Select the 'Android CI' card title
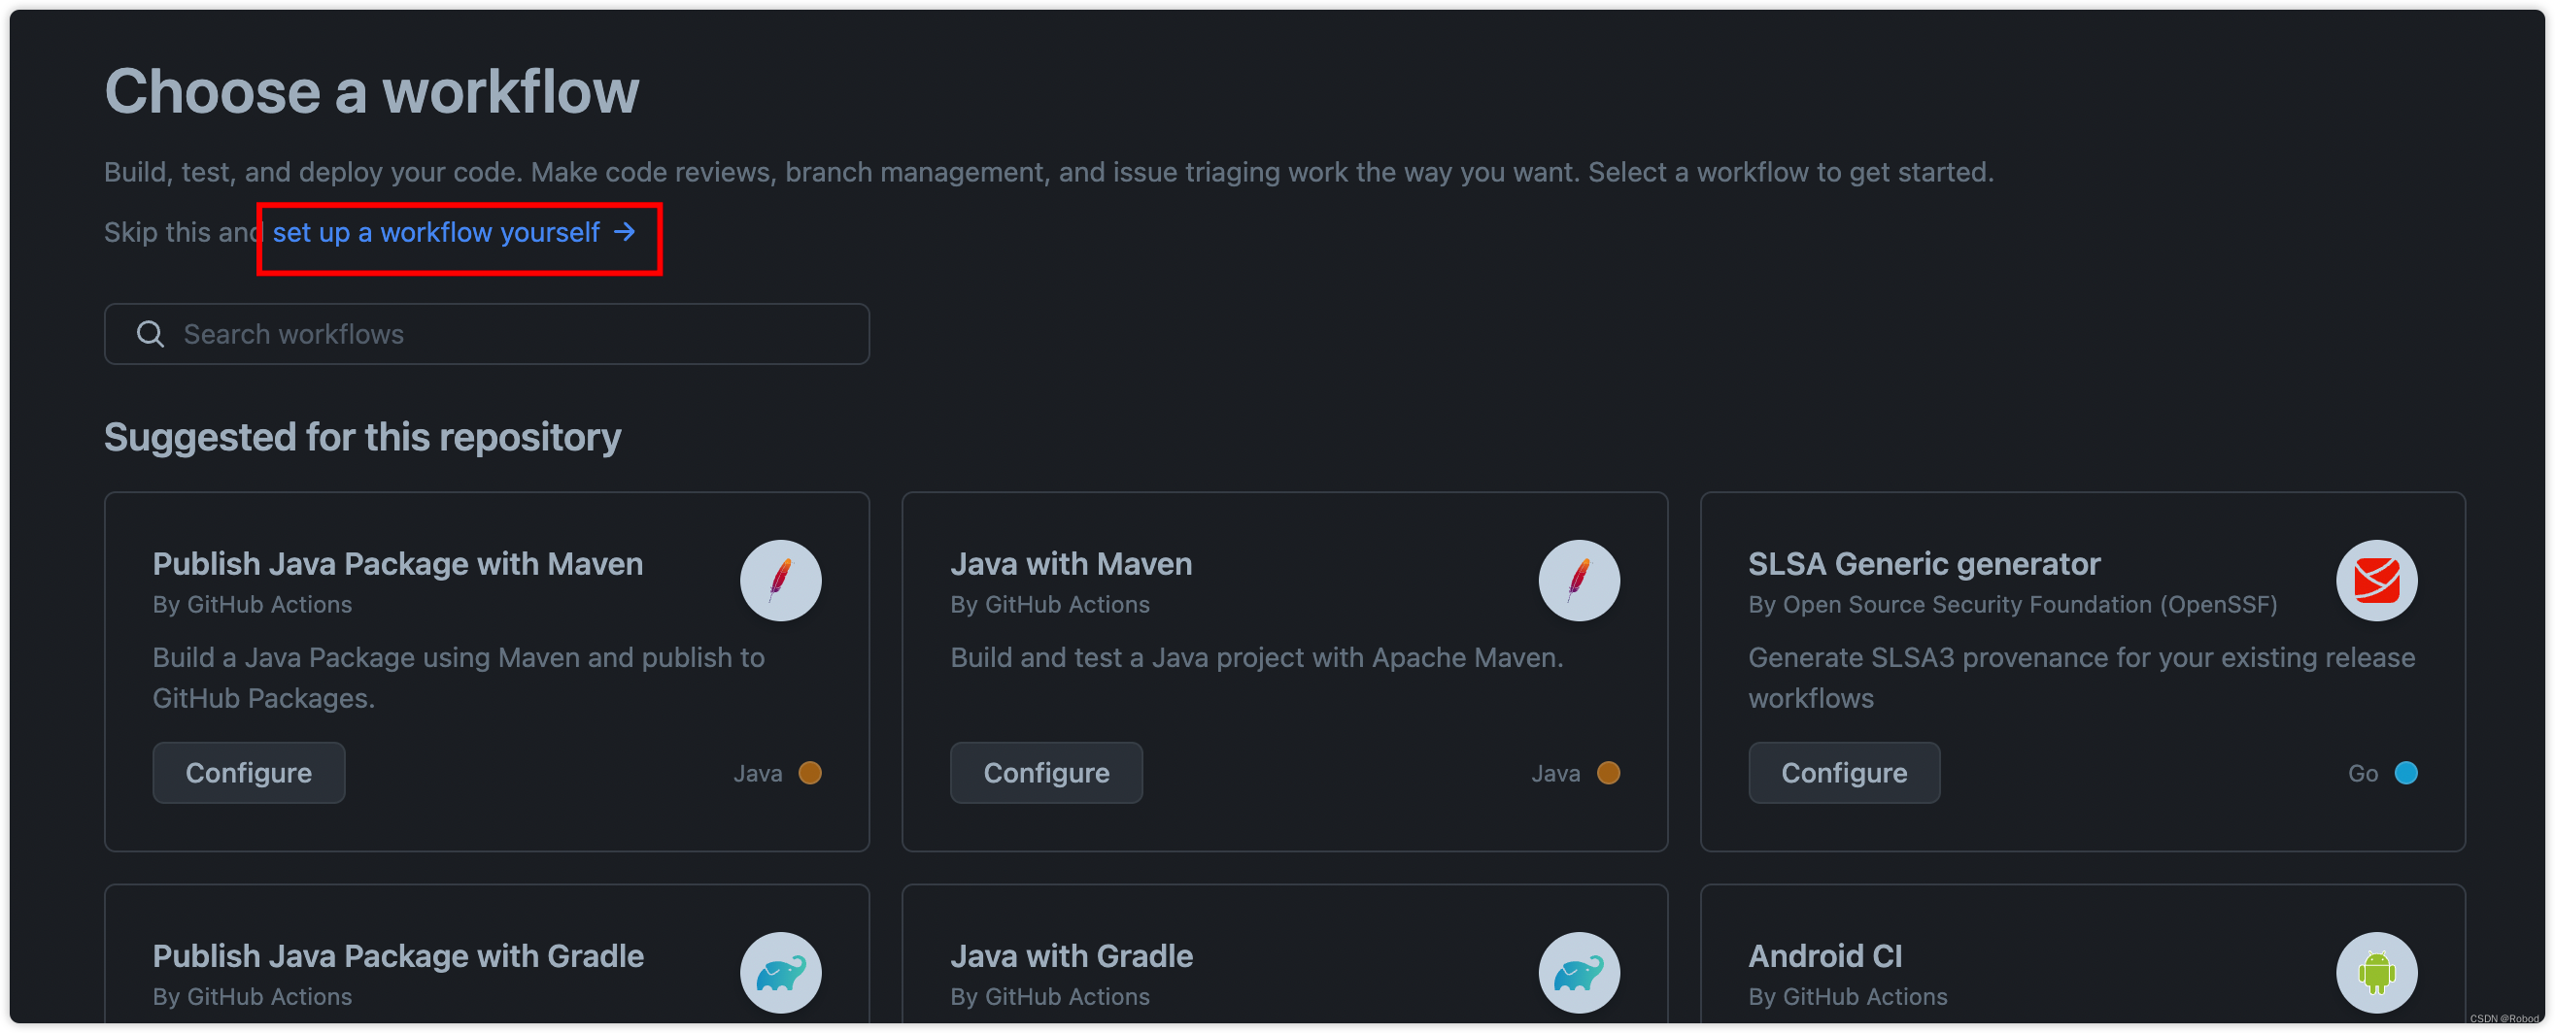 1824,955
